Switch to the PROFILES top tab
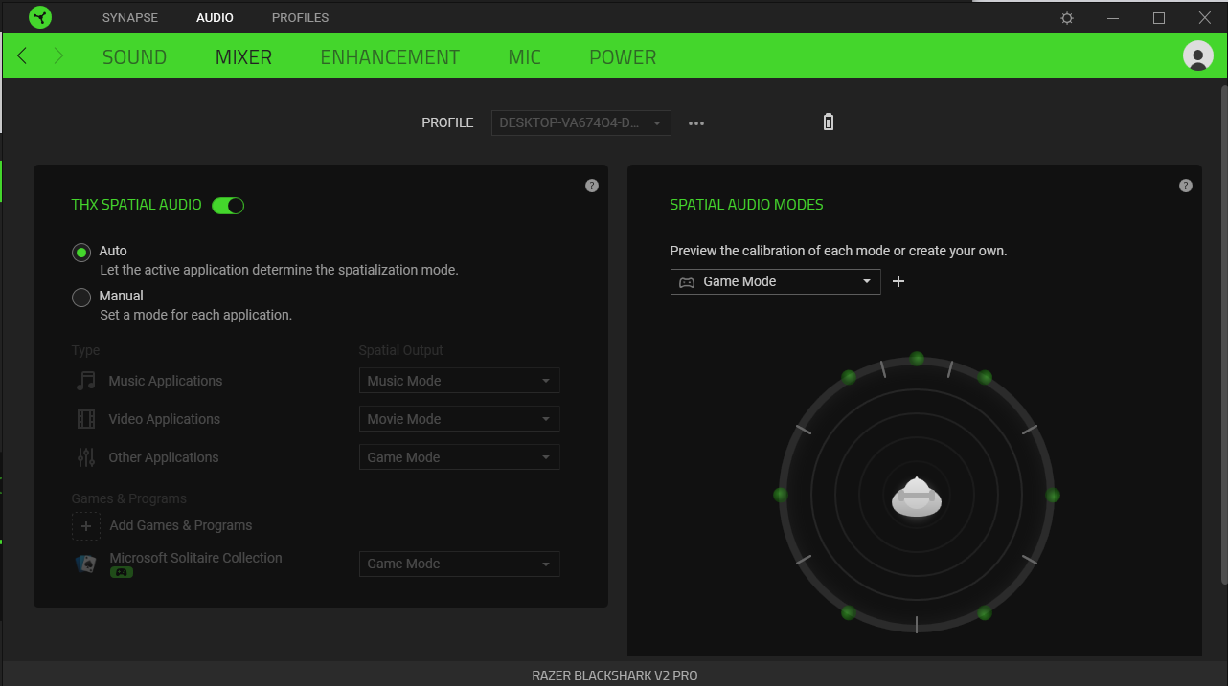 (x=300, y=18)
